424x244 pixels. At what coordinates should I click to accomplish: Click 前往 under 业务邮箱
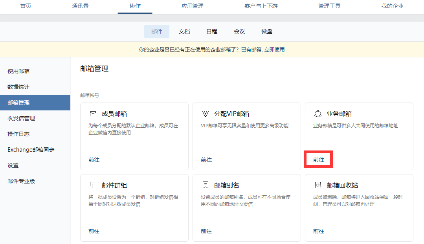[319, 160]
